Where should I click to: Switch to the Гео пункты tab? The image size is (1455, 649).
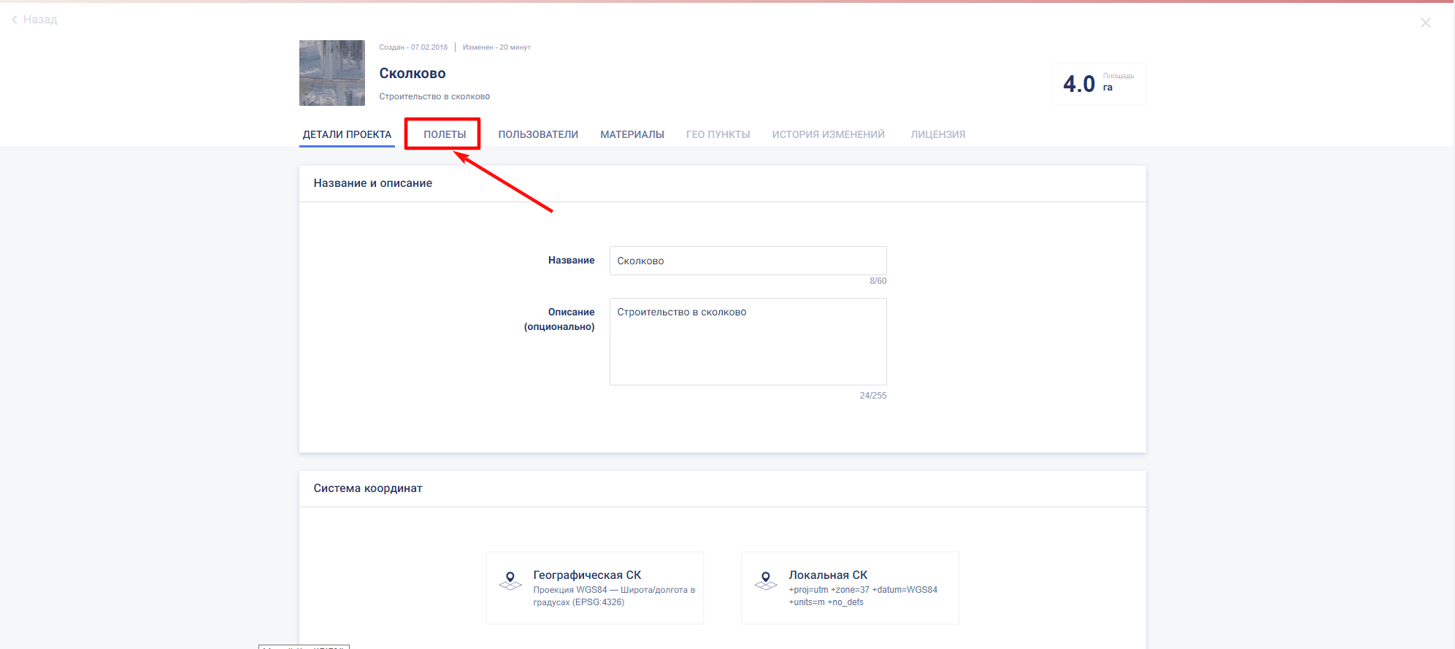tap(718, 134)
